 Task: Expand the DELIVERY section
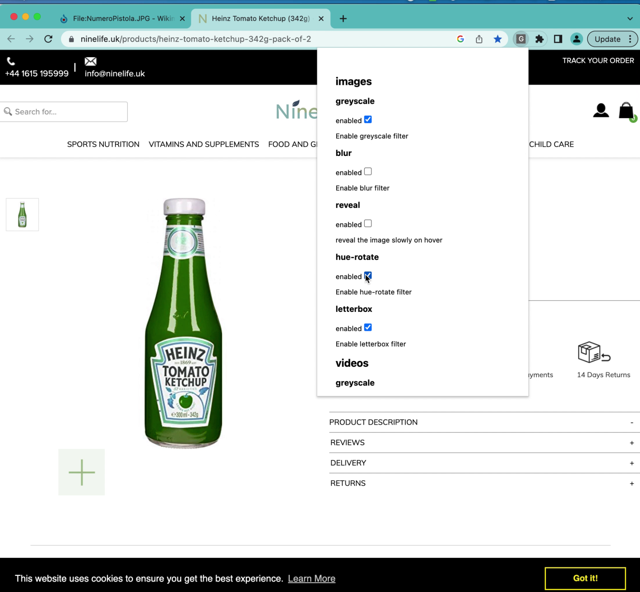(x=484, y=463)
